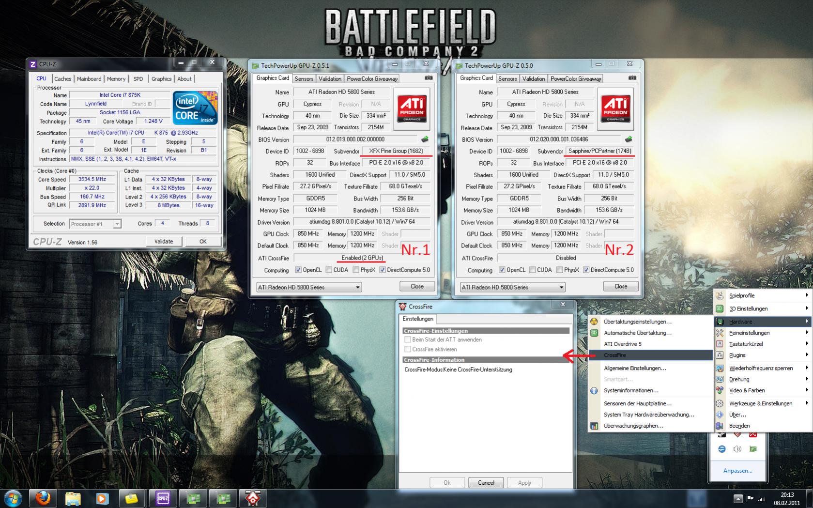813x508 pixels.
Task: Click the blue round icon in the tray popup
Action: coord(722,449)
